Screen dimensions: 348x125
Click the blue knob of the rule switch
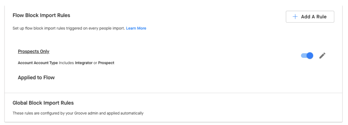tap(310, 55)
